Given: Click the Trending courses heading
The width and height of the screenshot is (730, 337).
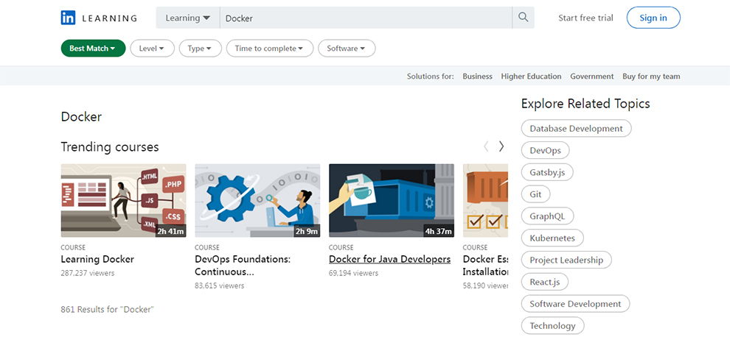Looking at the screenshot, I should tap(110, 147).
